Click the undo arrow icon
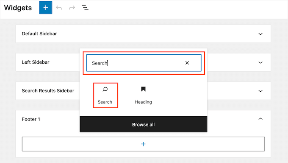288x163 pixels. tap(59, 8)
